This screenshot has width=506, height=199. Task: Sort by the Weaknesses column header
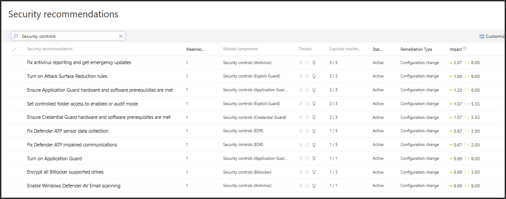[x=195, y=49]
